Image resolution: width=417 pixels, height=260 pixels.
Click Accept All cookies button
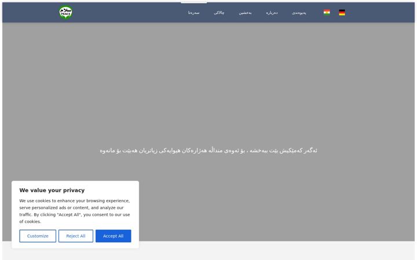(114, 236)
